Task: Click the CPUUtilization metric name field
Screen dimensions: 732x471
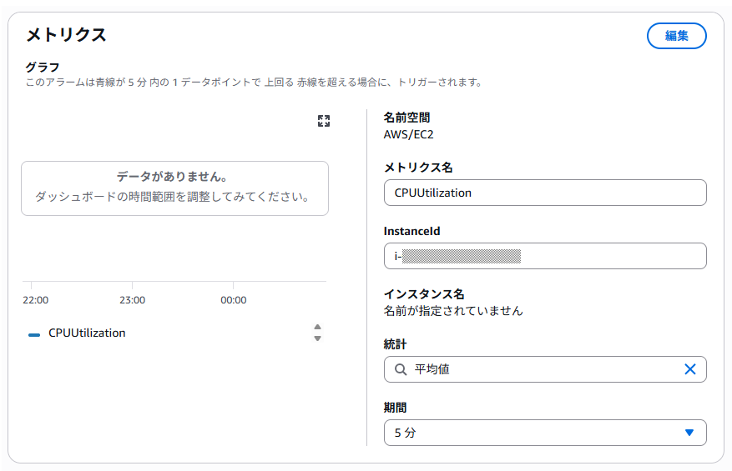Action: (545, 193)
